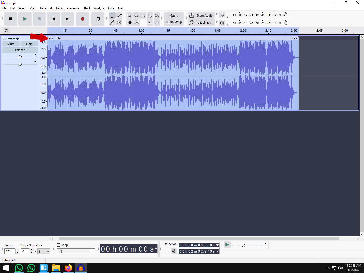Click the Zoom In magnifier icon
The image size is (364, 273).
point(129,16)
